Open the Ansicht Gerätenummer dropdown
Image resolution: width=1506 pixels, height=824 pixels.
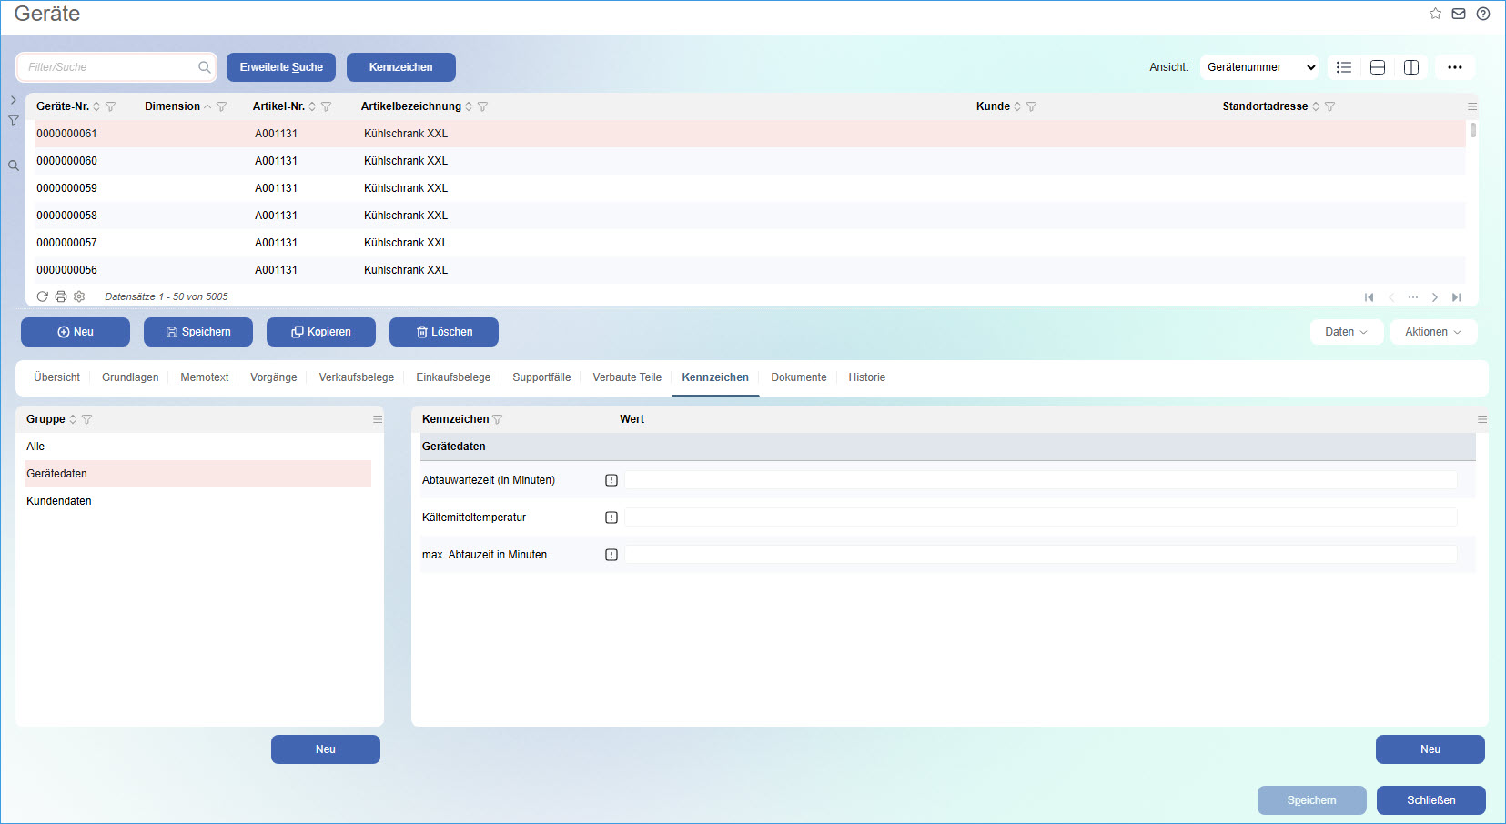(1259, 67)
